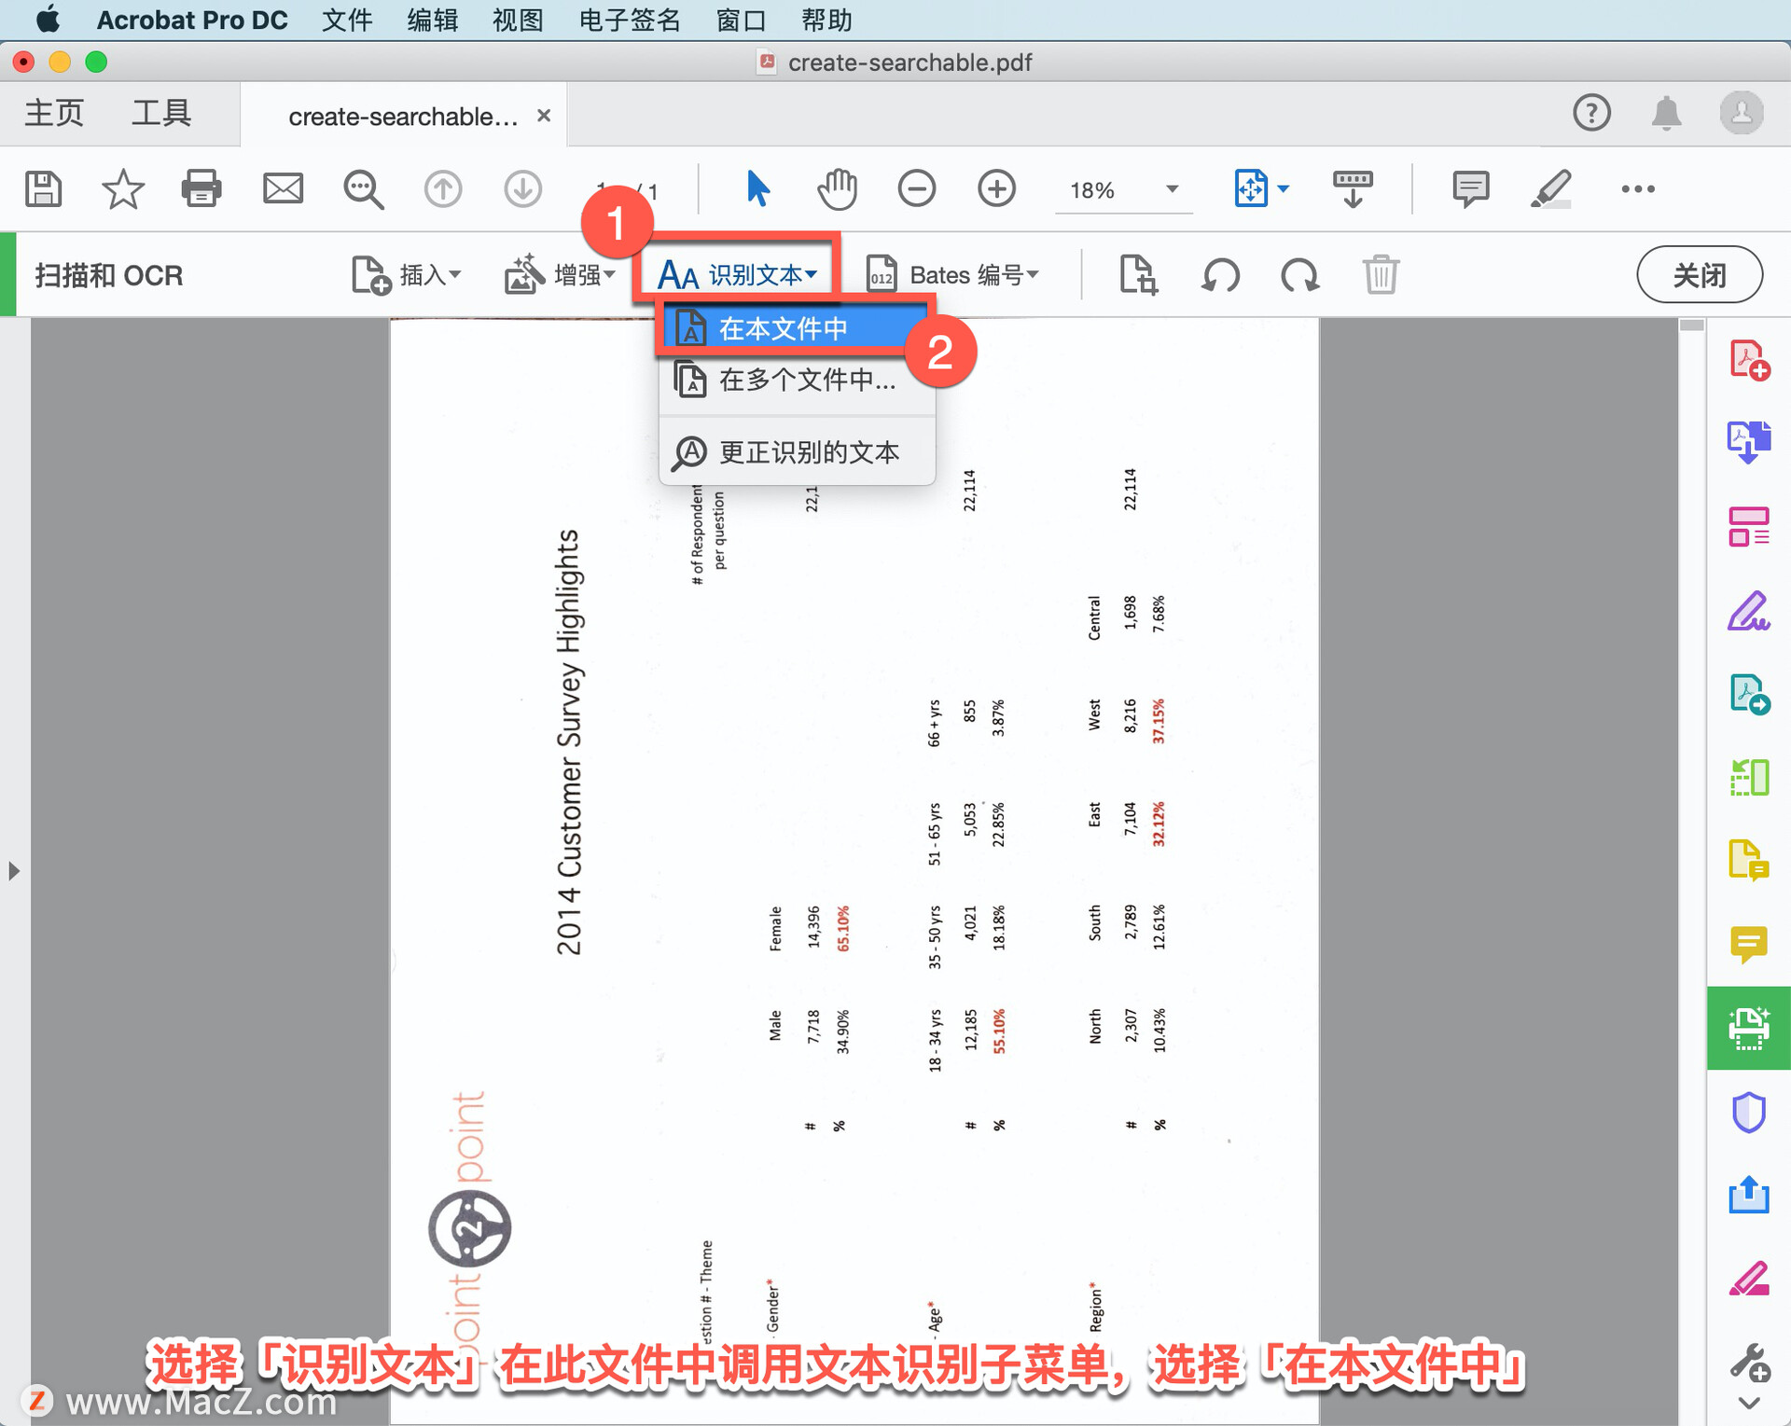Delete page with trash icon
This screenshot has width=1791, height=1426.
[1381, 275]
